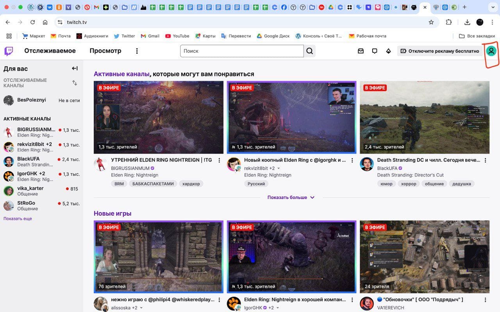The width and height of the screenshot is (500, 312).
Task: Open the notifications inbox icon
Action: coord(361,51)
